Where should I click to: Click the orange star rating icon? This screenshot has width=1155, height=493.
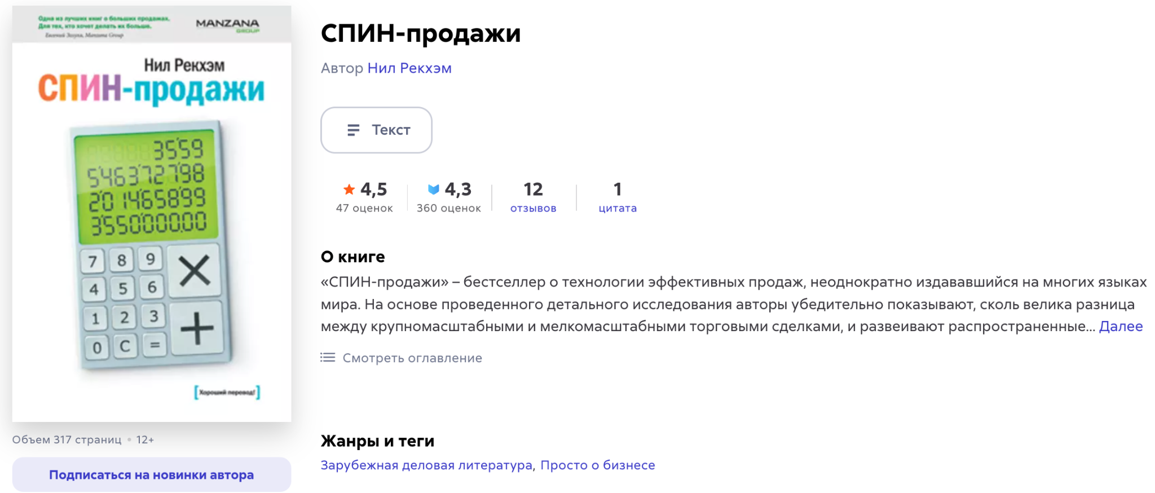tap(349, 189)
